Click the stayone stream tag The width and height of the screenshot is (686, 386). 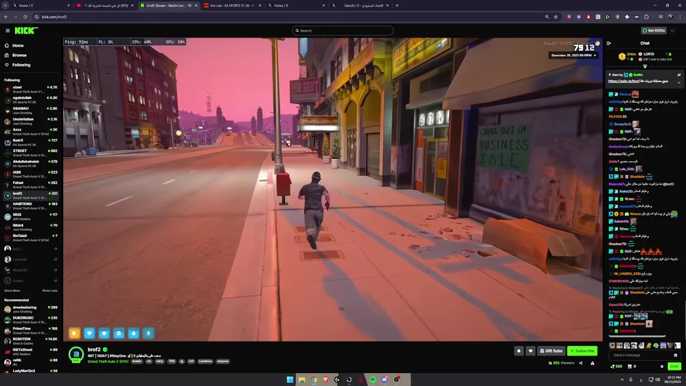tap(222, 361)
